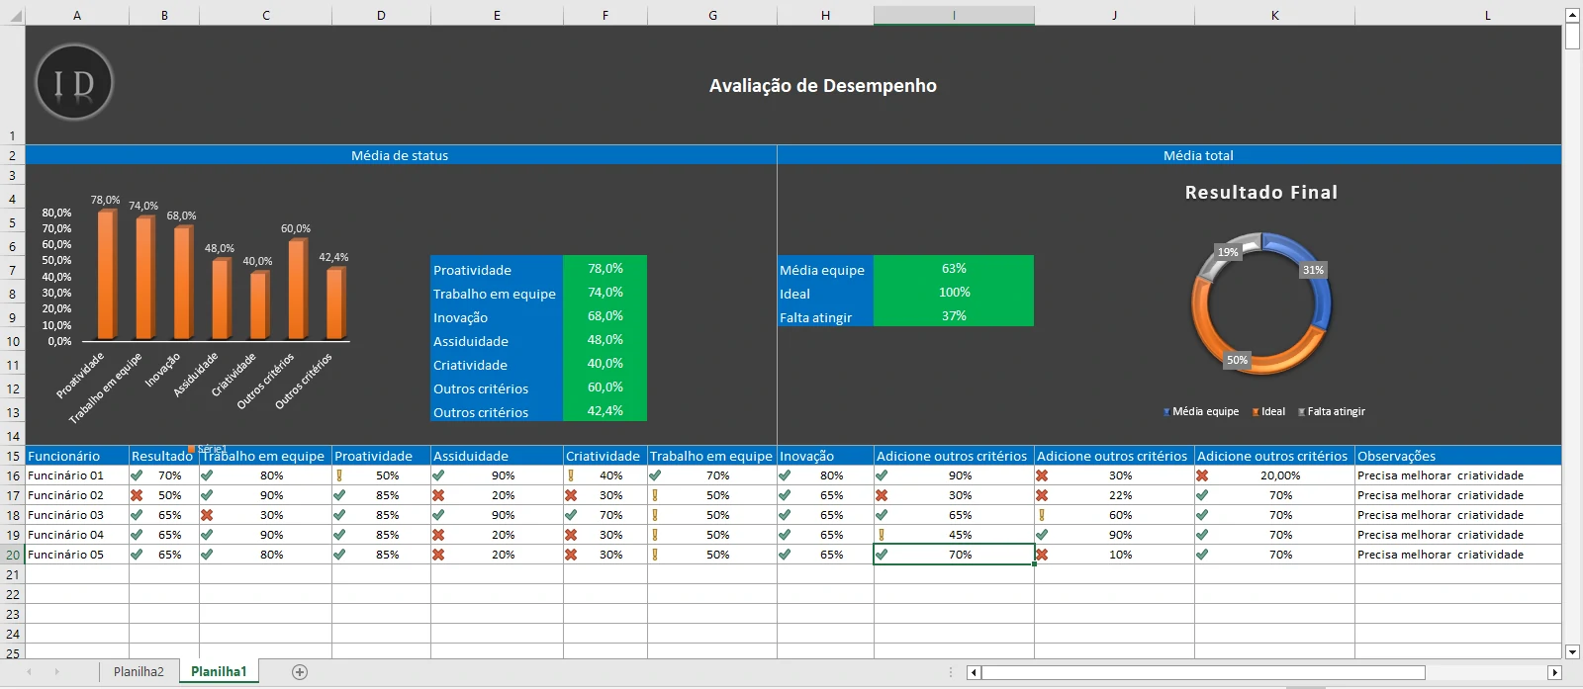Select column D header

tap(381, 16)
